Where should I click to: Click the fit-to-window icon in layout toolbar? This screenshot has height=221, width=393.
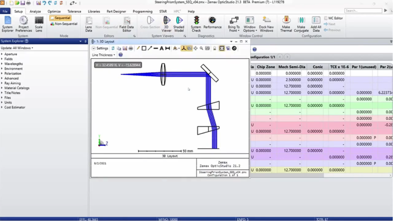click(222, 49)
